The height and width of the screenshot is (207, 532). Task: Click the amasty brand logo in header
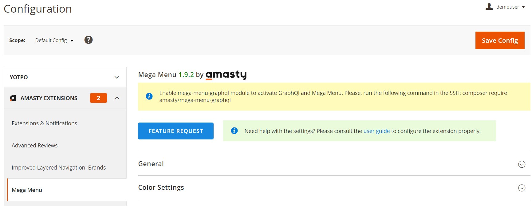click(226, 75)
